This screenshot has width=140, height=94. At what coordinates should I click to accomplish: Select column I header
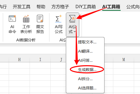tap(40, 60)
